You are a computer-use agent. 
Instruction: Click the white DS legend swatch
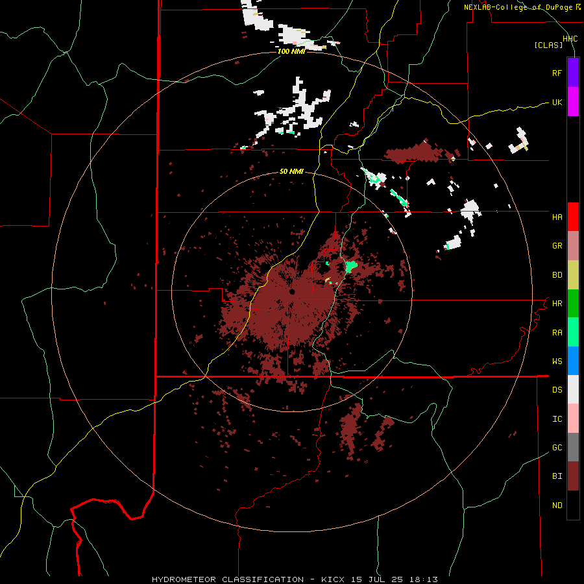pyautogui.click(x=573, y=389)
